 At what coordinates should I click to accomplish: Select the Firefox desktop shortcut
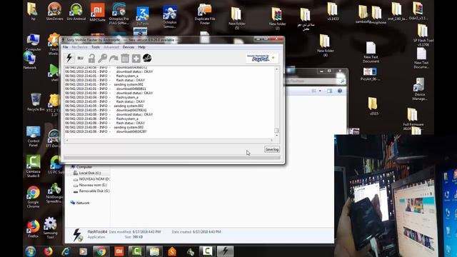pos(34,229)
